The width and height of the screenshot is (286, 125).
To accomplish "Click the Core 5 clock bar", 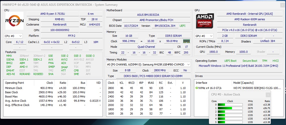I will (230, 122).
